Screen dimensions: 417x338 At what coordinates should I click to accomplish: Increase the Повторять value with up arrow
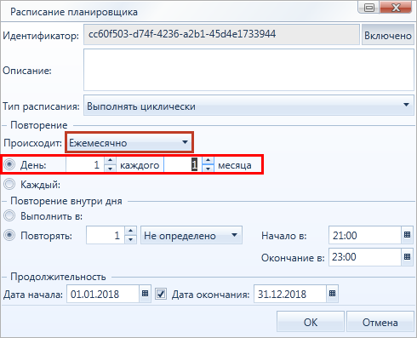pos(130,231)
